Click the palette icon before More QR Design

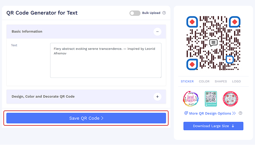[x=186, y=113]
